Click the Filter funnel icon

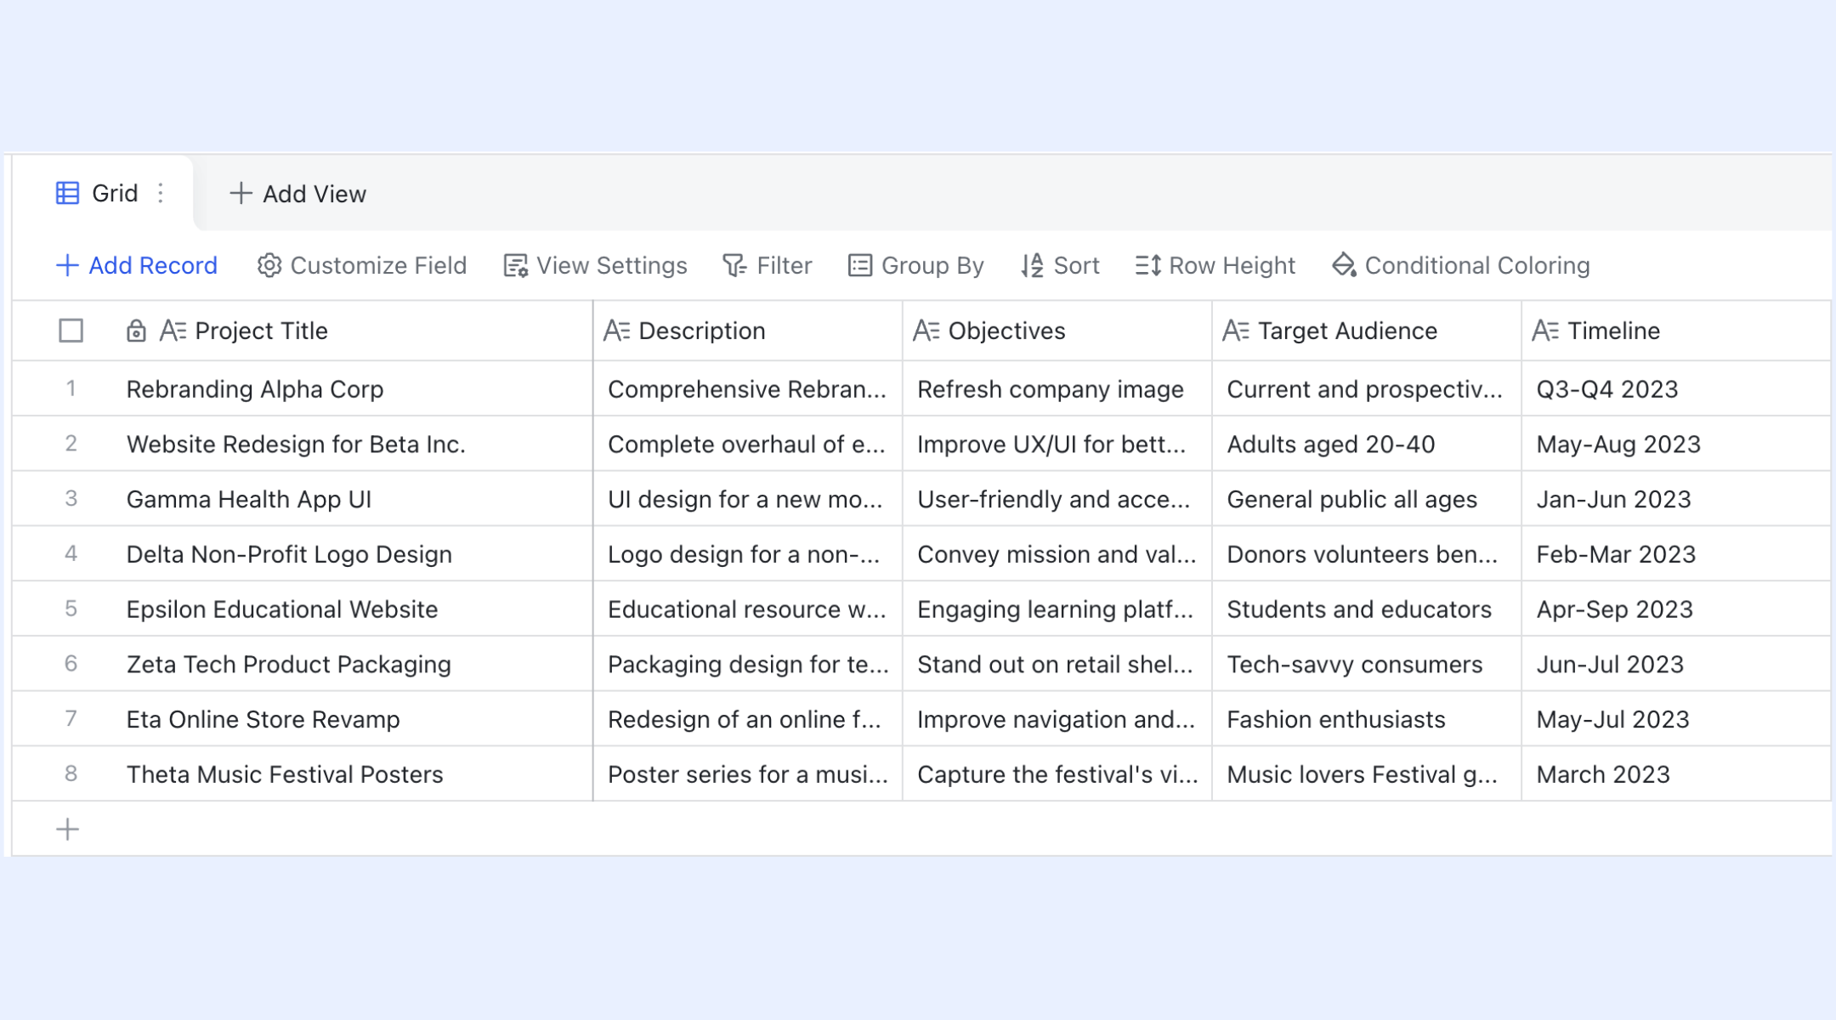734,265
